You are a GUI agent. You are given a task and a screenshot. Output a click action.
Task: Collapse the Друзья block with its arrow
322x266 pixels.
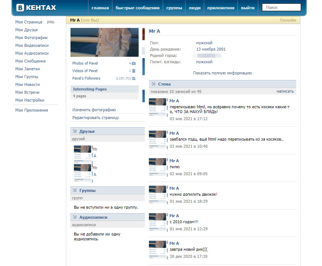pos(74,131)
